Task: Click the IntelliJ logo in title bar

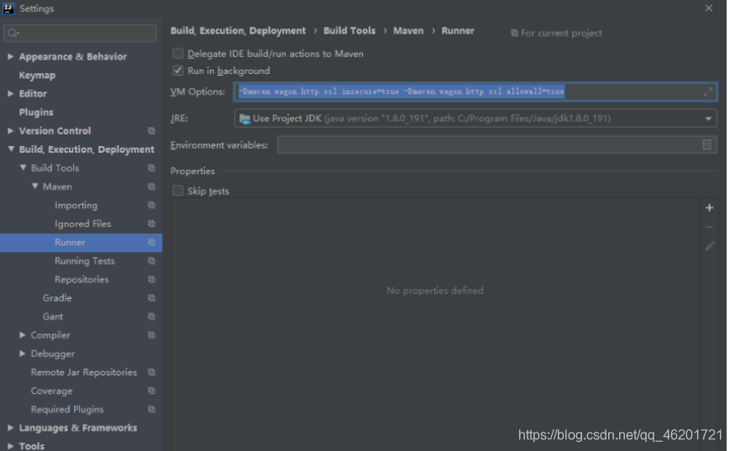Action: click(8, 8)
